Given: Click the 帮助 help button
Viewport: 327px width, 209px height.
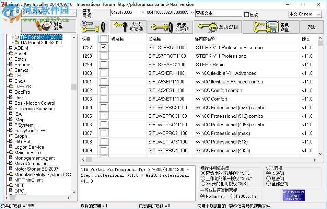Looking at the screenshot, I should (312, 26).
